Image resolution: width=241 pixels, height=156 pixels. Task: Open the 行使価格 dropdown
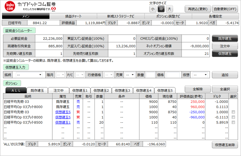point(108,75)
